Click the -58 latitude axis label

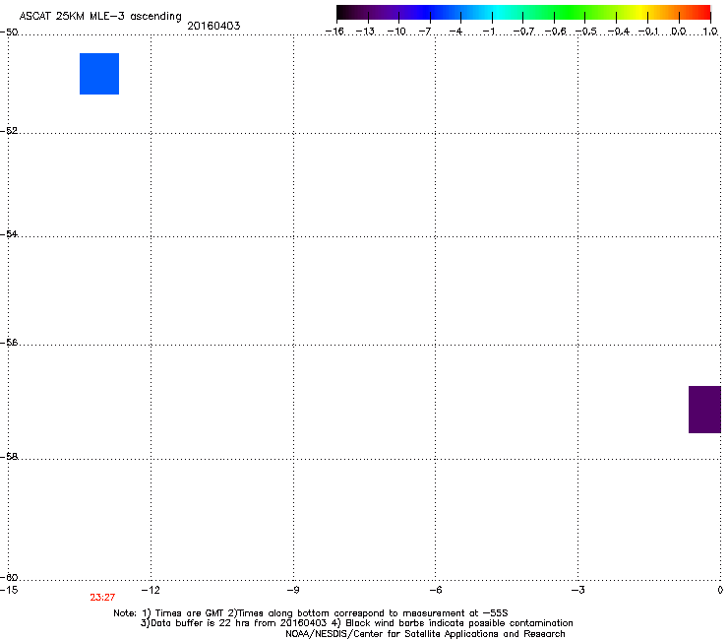click(9, 457)
